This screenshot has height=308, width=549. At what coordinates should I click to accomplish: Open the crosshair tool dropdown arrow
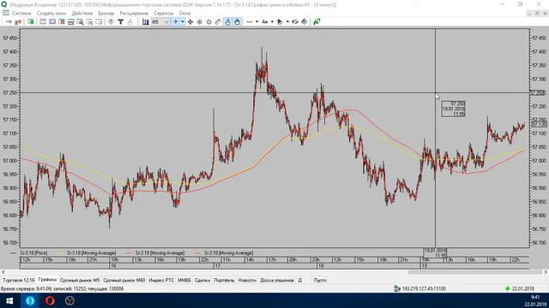point(183,21)
